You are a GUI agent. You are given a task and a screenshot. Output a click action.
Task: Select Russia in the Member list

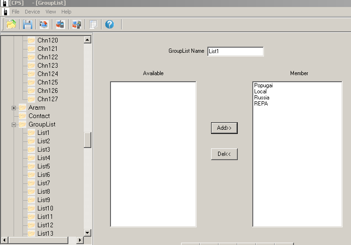262,98
